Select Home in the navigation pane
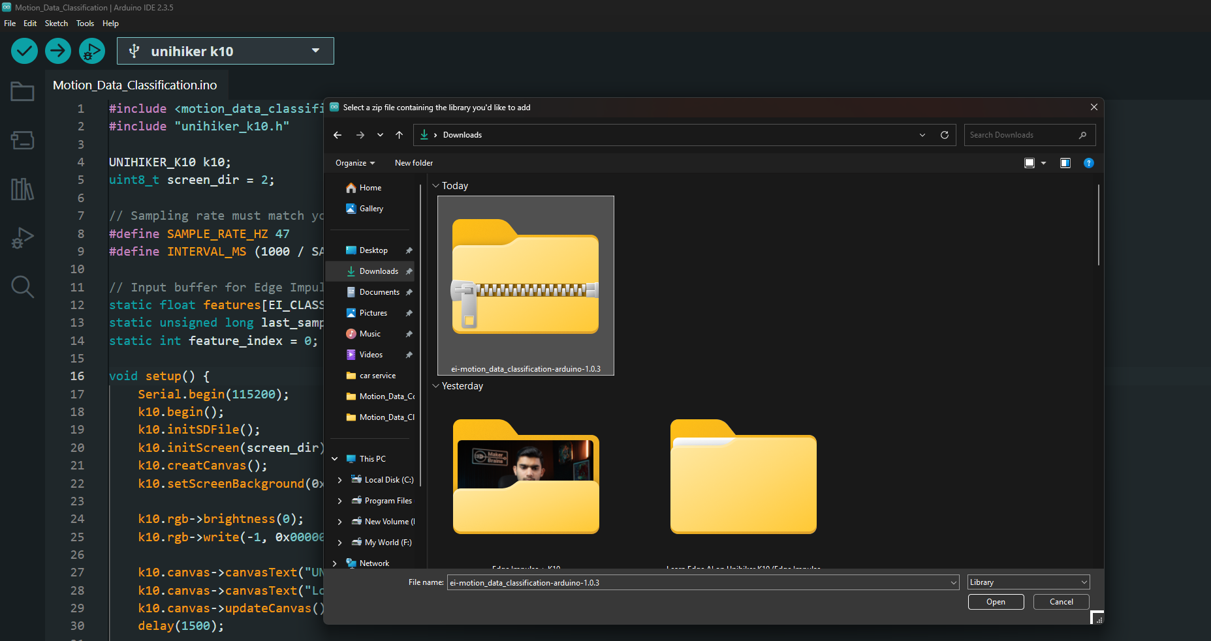1211x641 pixels. [370, 188]
